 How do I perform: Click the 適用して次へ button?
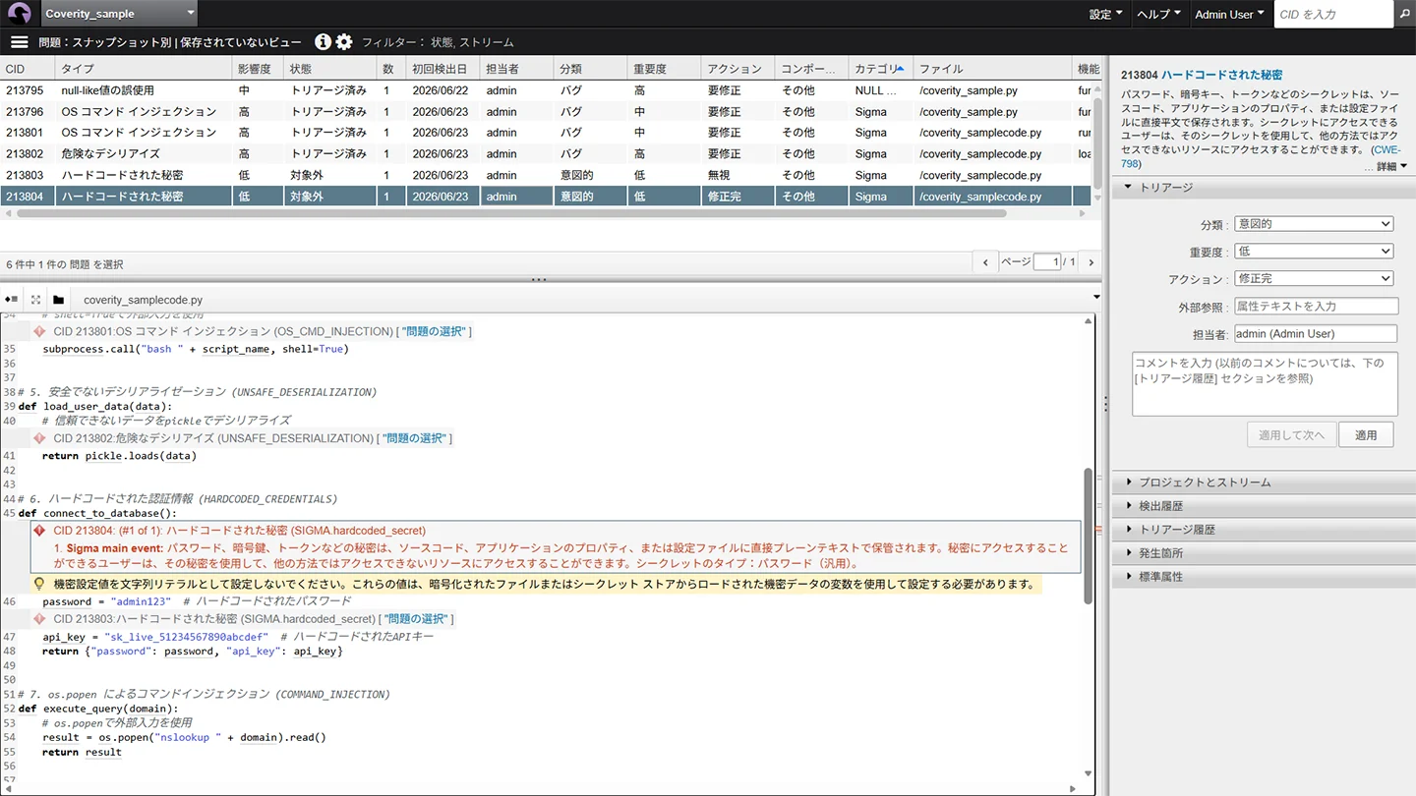(x=1291, y=435)
